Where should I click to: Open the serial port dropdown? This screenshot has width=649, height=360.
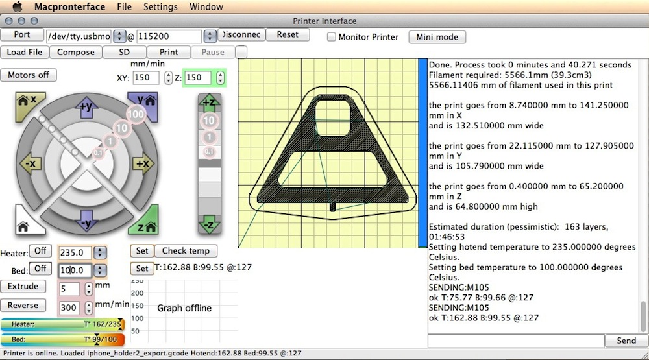[x=121, y=36]
